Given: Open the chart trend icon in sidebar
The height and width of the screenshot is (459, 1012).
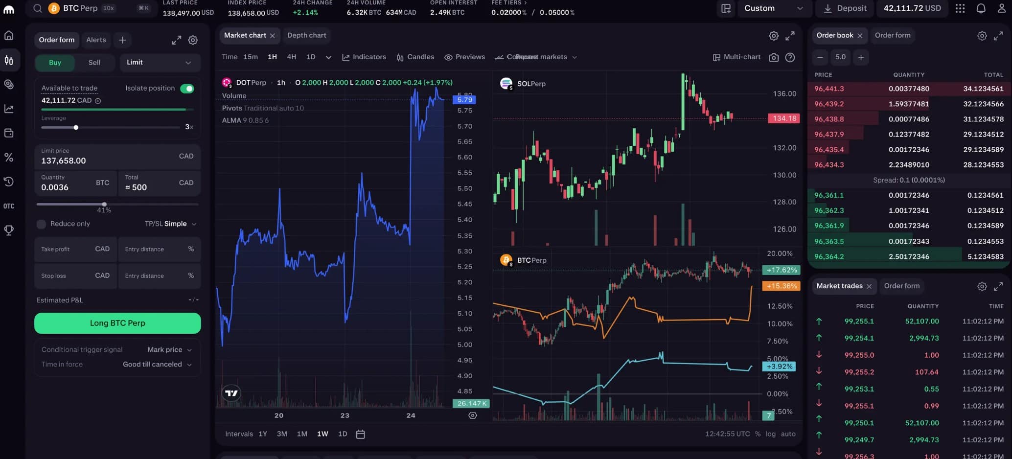Looking at the screenshot, I should 9,109.
